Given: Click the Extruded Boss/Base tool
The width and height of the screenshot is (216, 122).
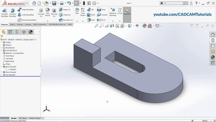Looking at the screenshot, I should click(4, 13).
